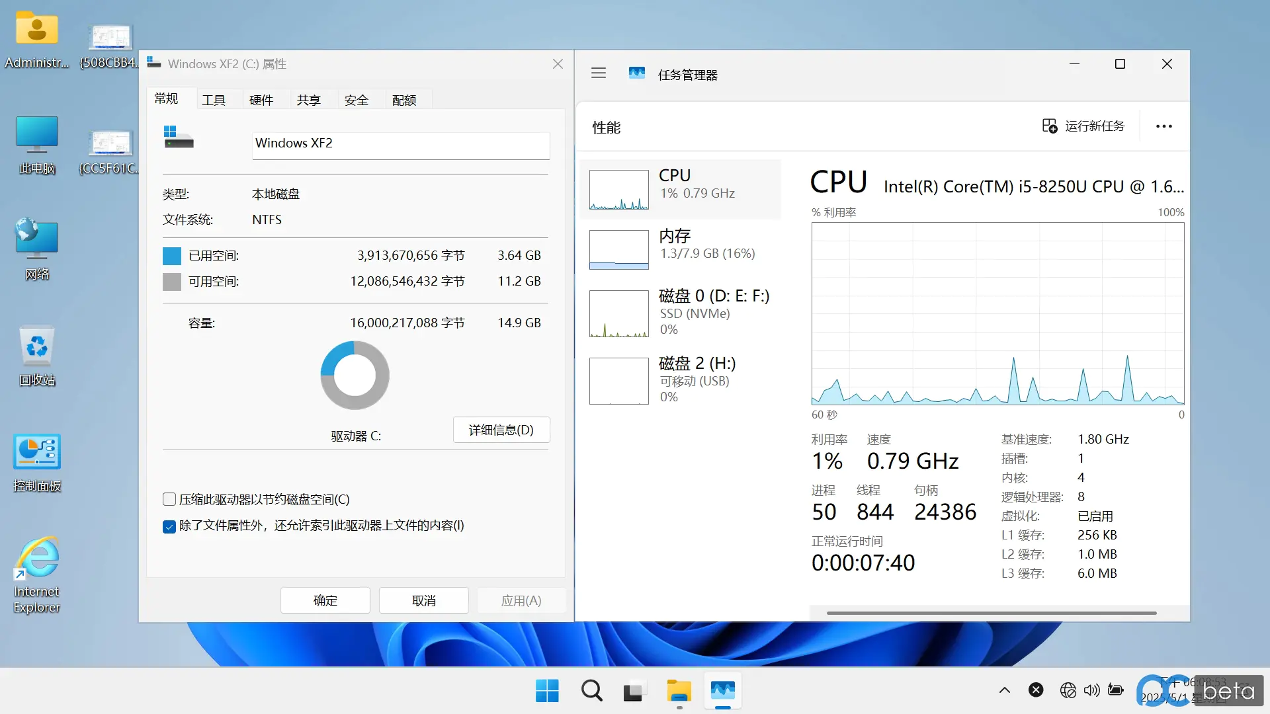This screenshot has height=714, width=1270.
Task: Switch to the 工具 tab
Action: [x=214, y=100]
